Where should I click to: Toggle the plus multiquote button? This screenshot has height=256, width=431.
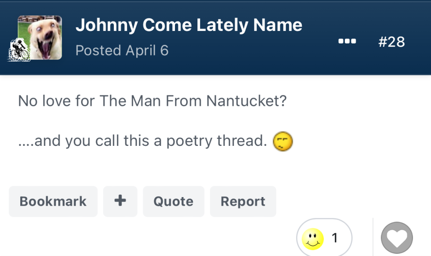point(120,201)
